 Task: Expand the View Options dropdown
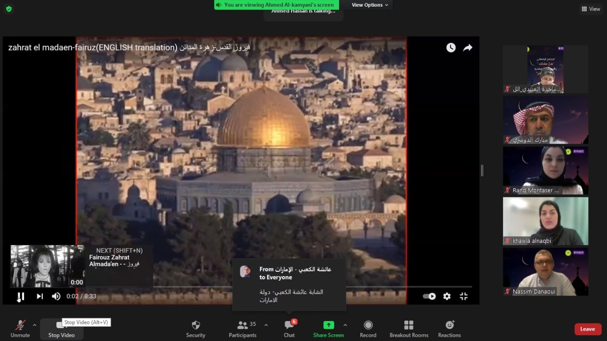[x=370, y=5]
